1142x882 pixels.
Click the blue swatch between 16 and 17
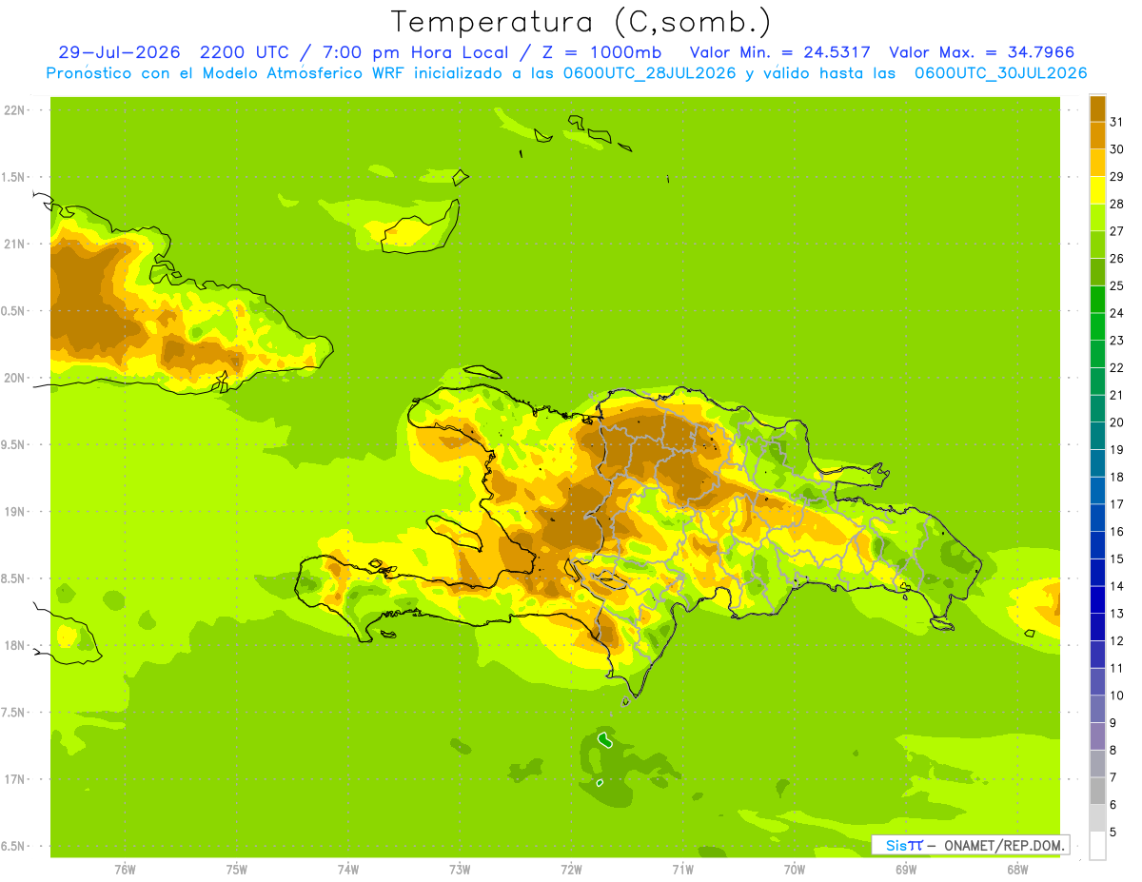1097,518
